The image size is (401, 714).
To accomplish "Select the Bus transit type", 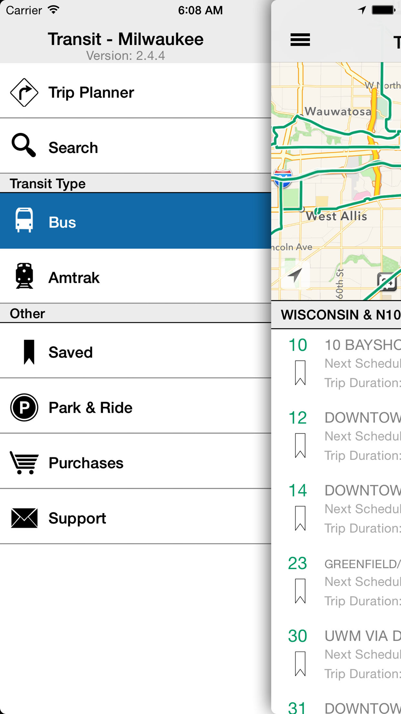I will tap(136, 221).
